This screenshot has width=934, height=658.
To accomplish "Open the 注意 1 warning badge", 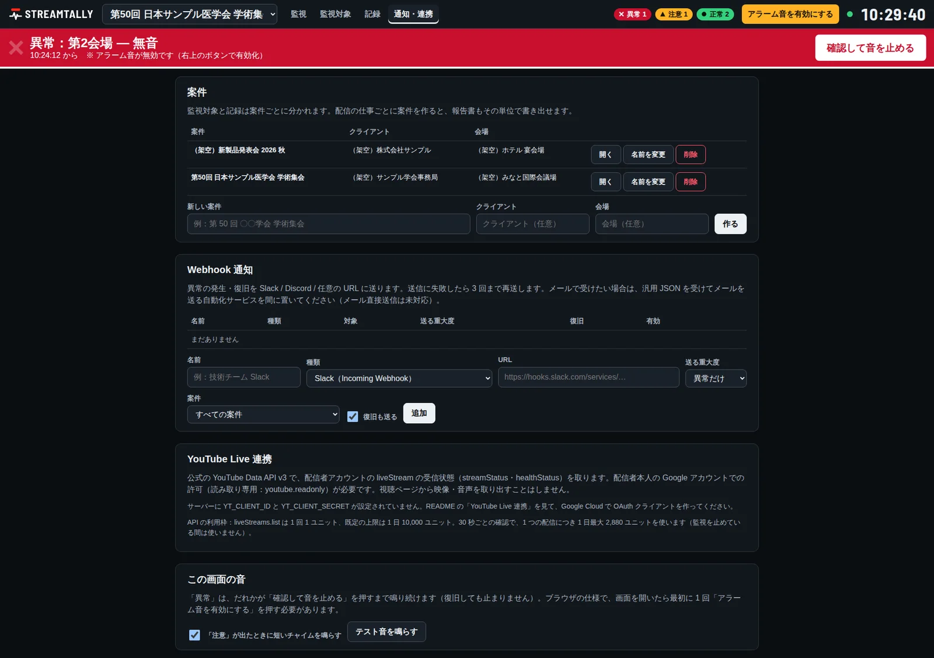I will point(674,14).
